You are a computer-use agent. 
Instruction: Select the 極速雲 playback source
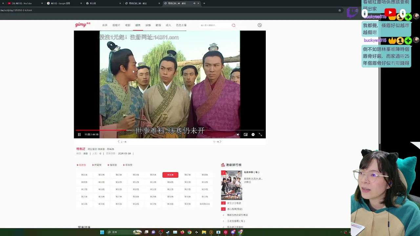tap(81, 165)
